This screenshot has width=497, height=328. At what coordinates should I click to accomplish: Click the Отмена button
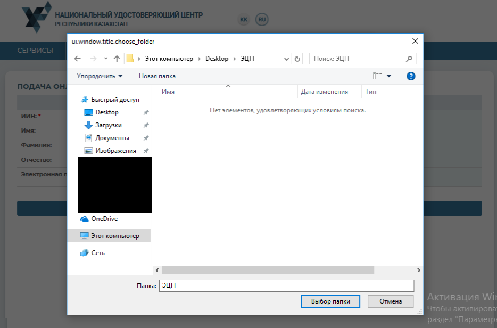(390, 301)
